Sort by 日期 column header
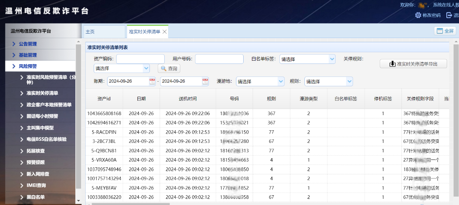The width and height of the screenshot is (459, 205). pos(141,99)
